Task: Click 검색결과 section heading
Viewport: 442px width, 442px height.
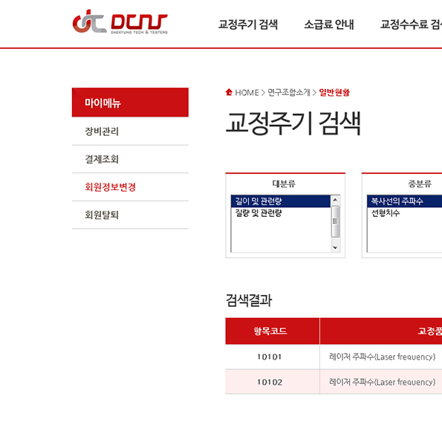Action: pos(249,300)
